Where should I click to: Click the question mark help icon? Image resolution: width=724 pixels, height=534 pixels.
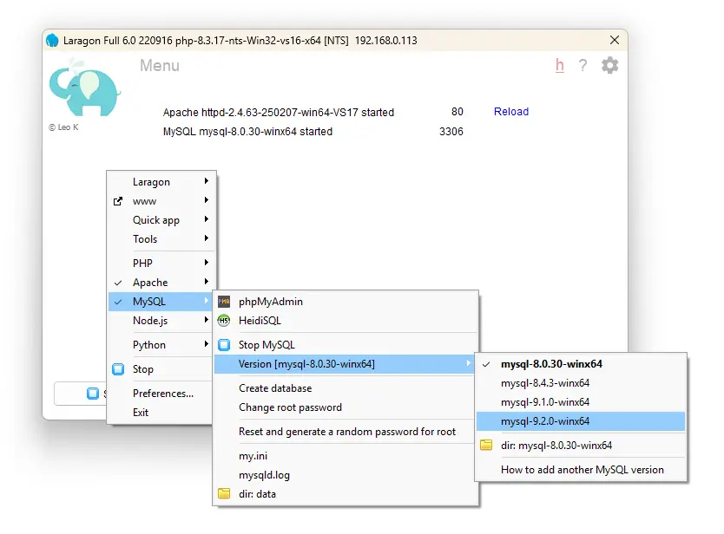582,66
